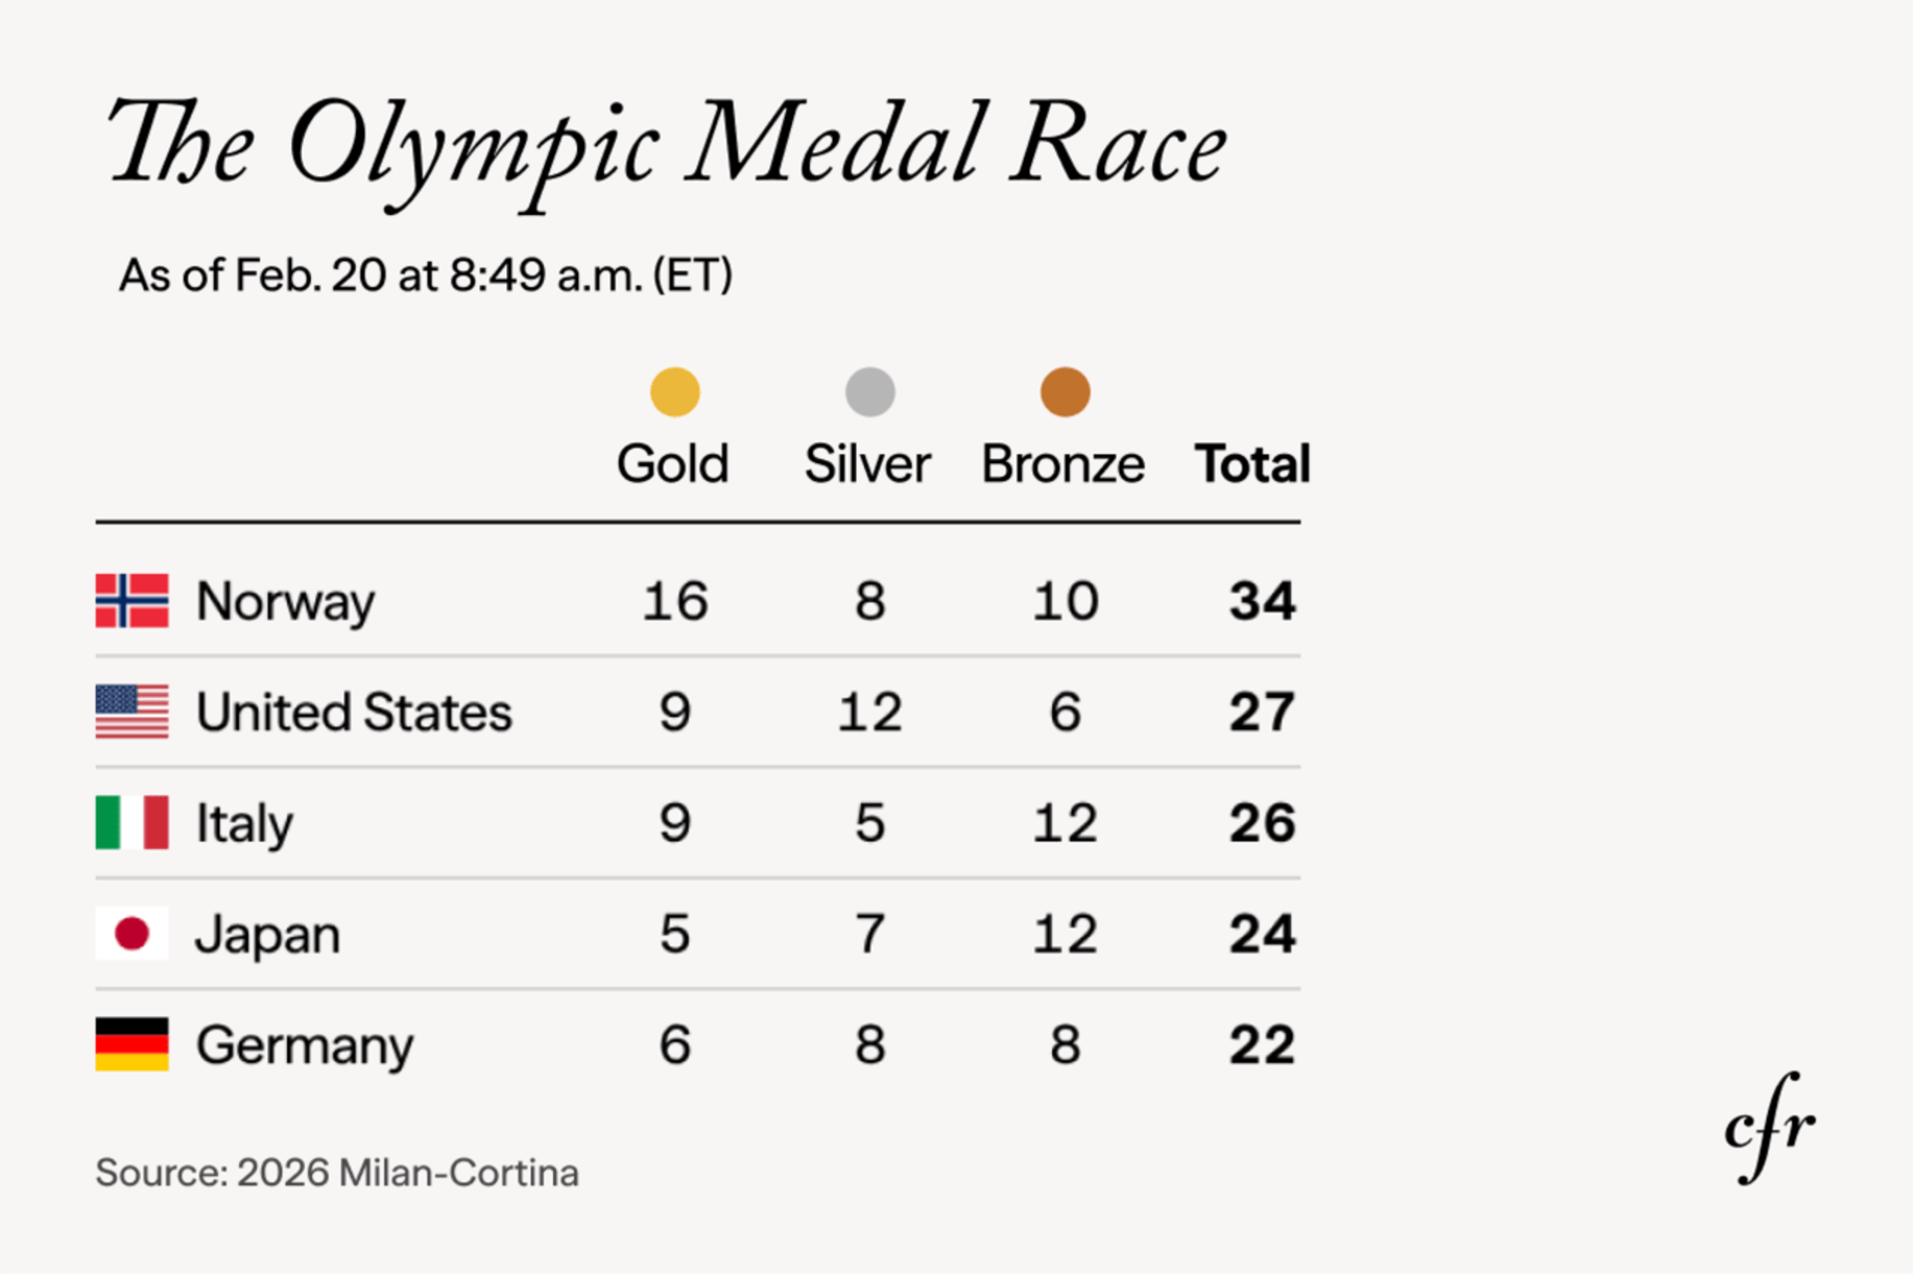The width and height of the screenshot is (1913, 1275).
Task: Click Germany's total of 22
Action: 1261,1045
